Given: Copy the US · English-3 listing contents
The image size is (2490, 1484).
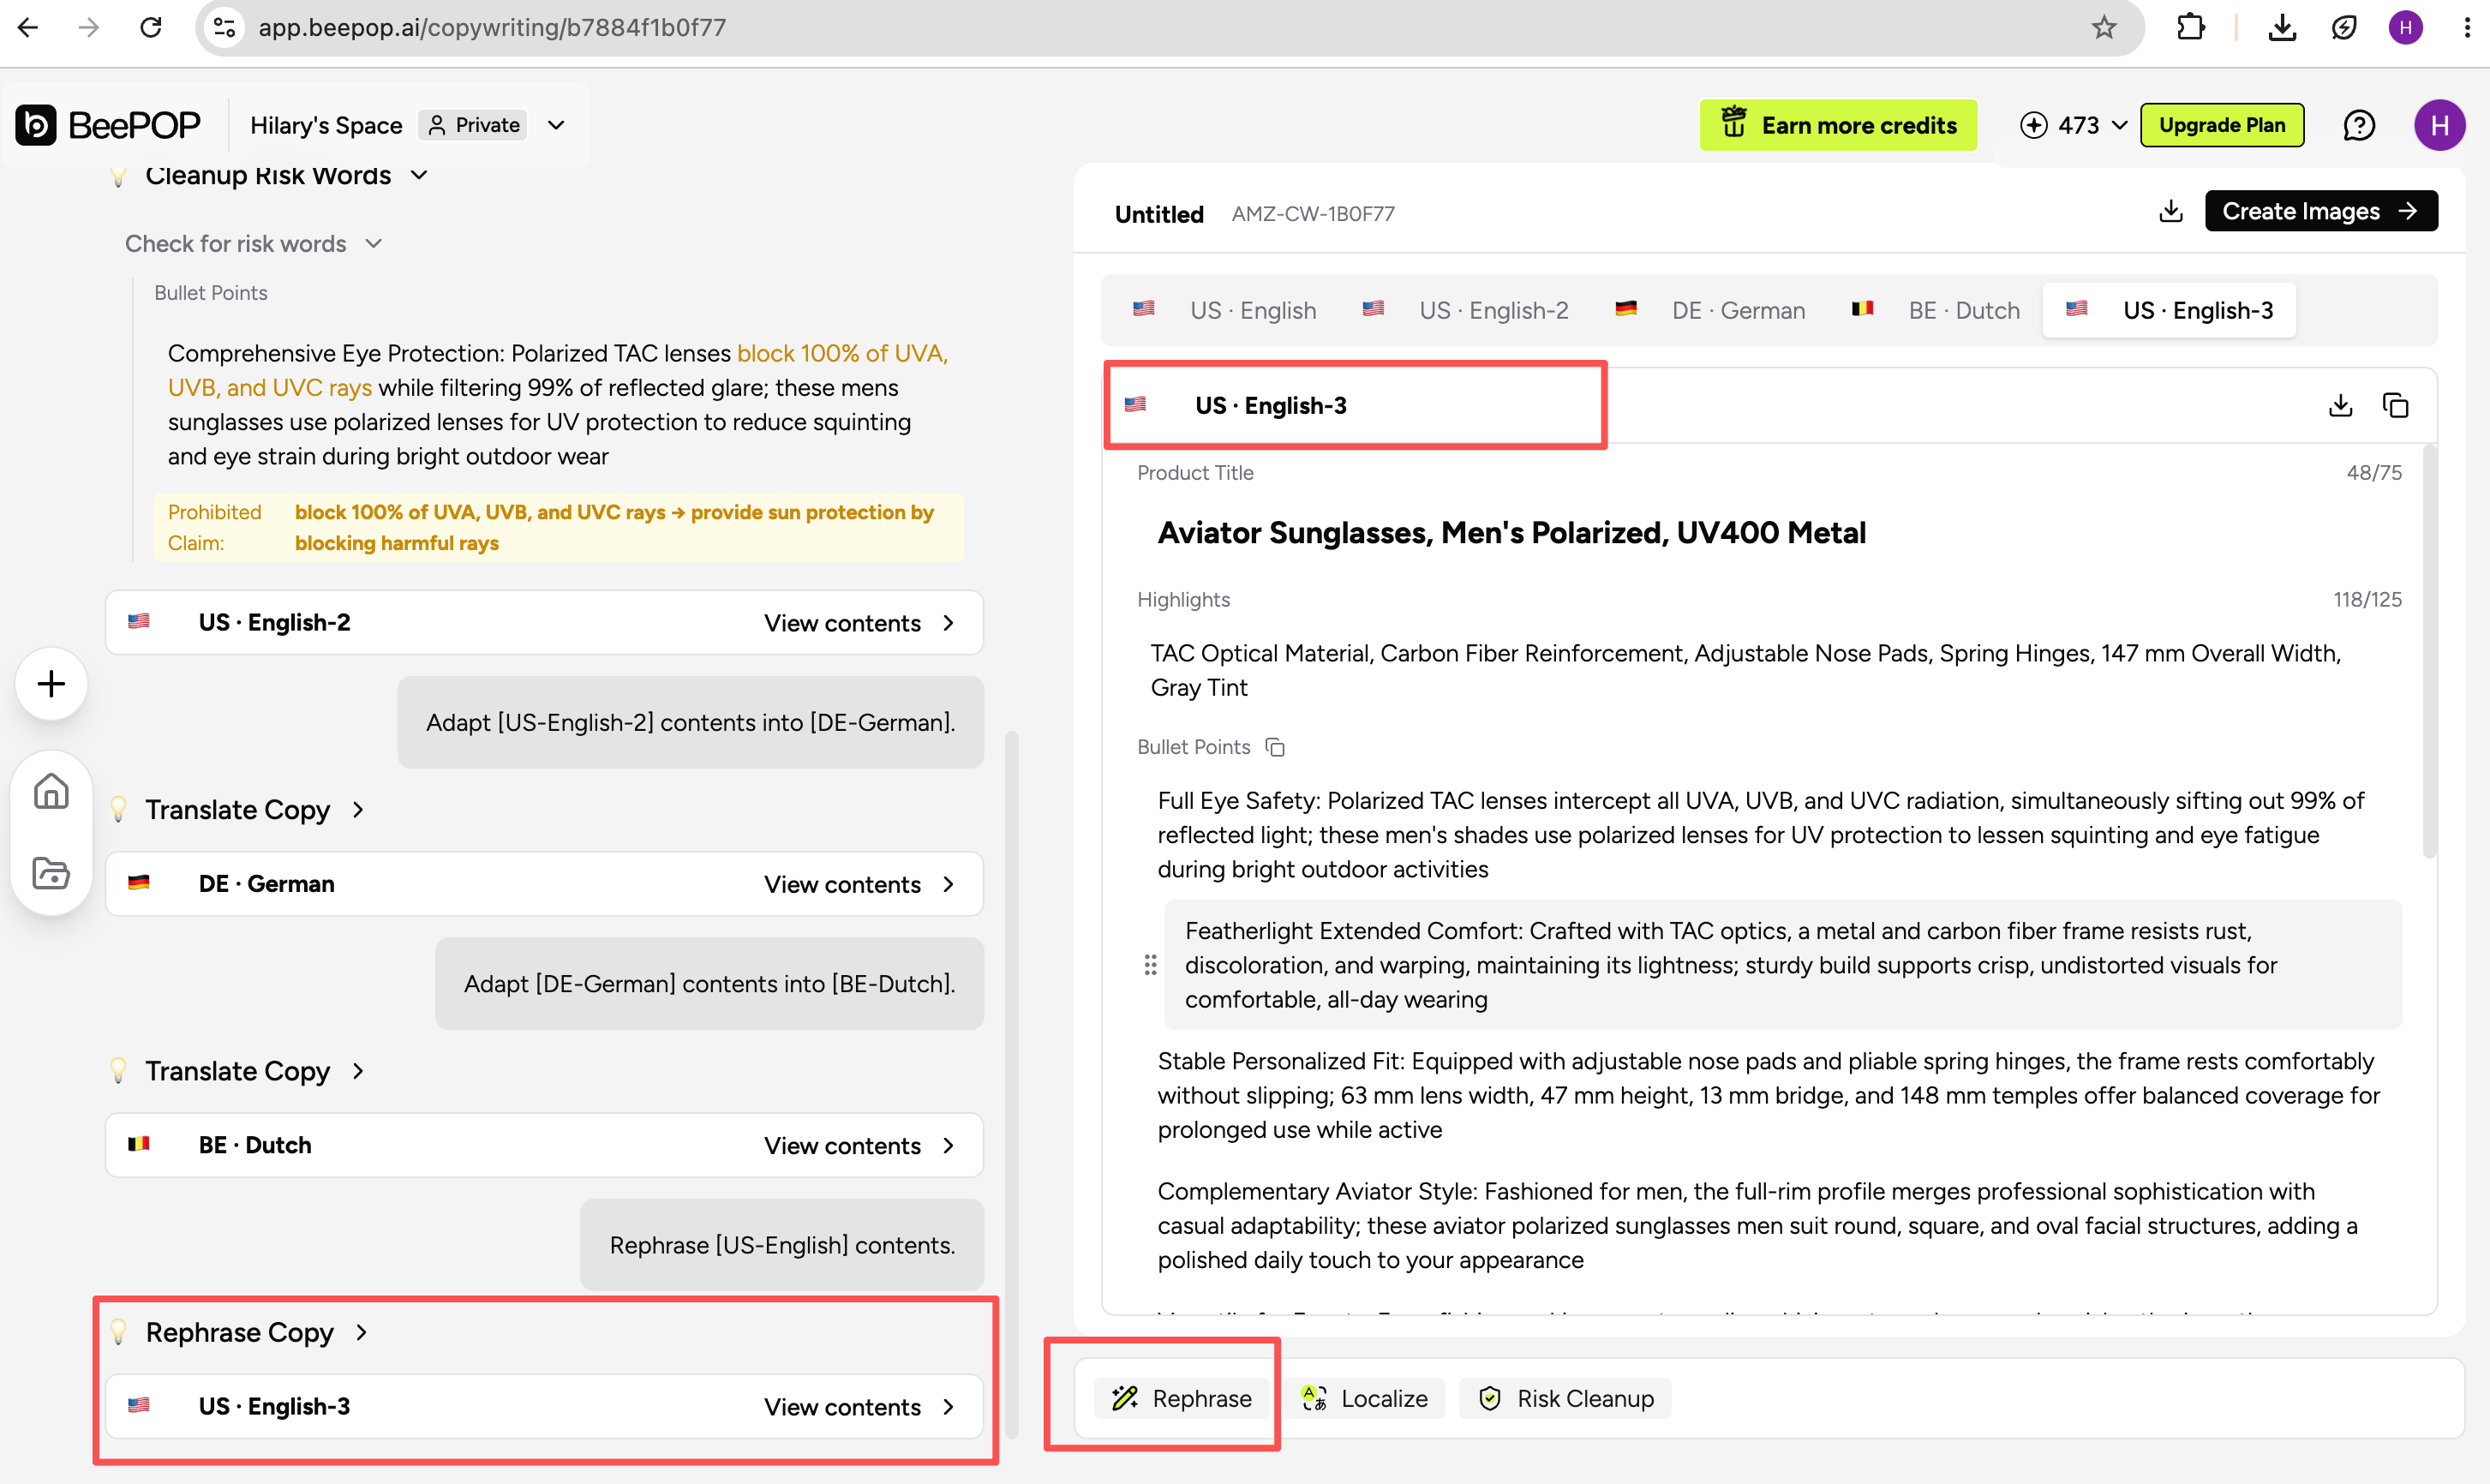Looking at the screenshot, I should pyautogui.click(x=2395, y=405).
